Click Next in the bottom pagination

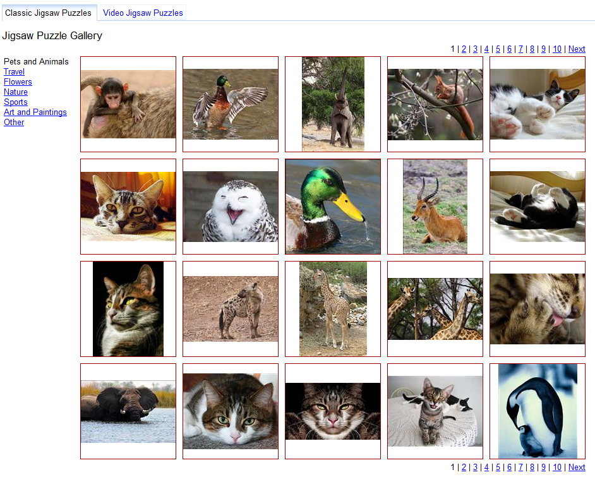[577, 467]
